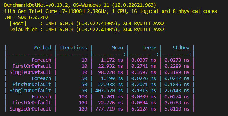228x116 pixels.
Task: Select the 0.0273 ns StdDev value
Action: tap(177, 60)
